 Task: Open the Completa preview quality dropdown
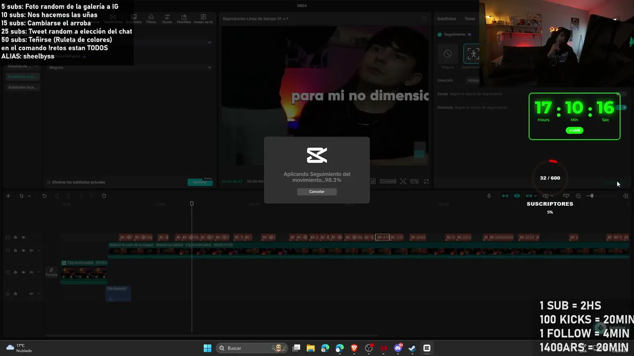pyautogui.click(x=388, y=181)
